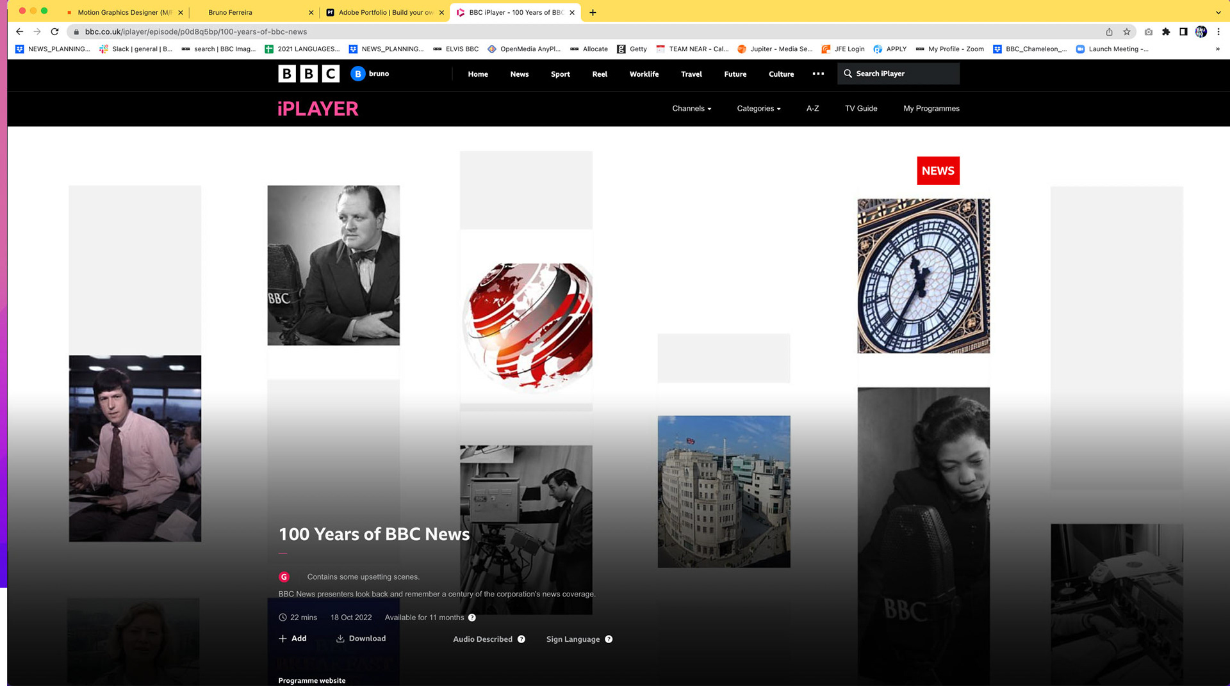Viewport: 1230px width, 686px height.
Task: Add programme to My Programmes
Action: (x=293, y=639)
